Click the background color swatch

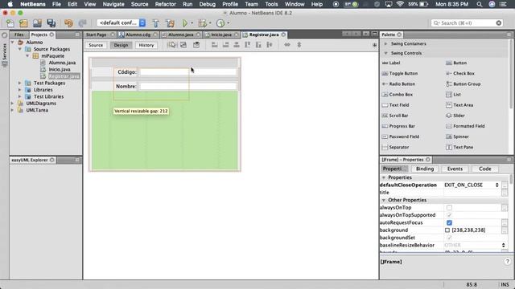click(x=447, y=230)
